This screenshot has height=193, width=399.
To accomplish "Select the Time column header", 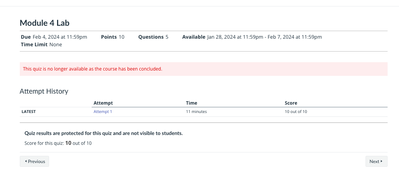I will 191,103.
